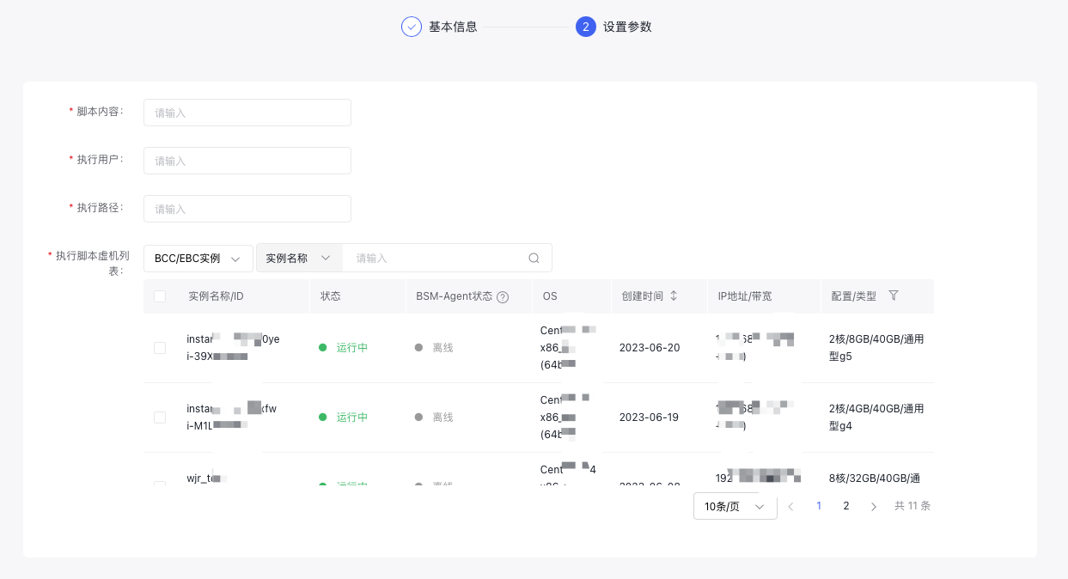Viewport: 1068px width, 579px height.
Task: Click the 2023-06-19 creation date cell
Action: (x=650, y=417)
